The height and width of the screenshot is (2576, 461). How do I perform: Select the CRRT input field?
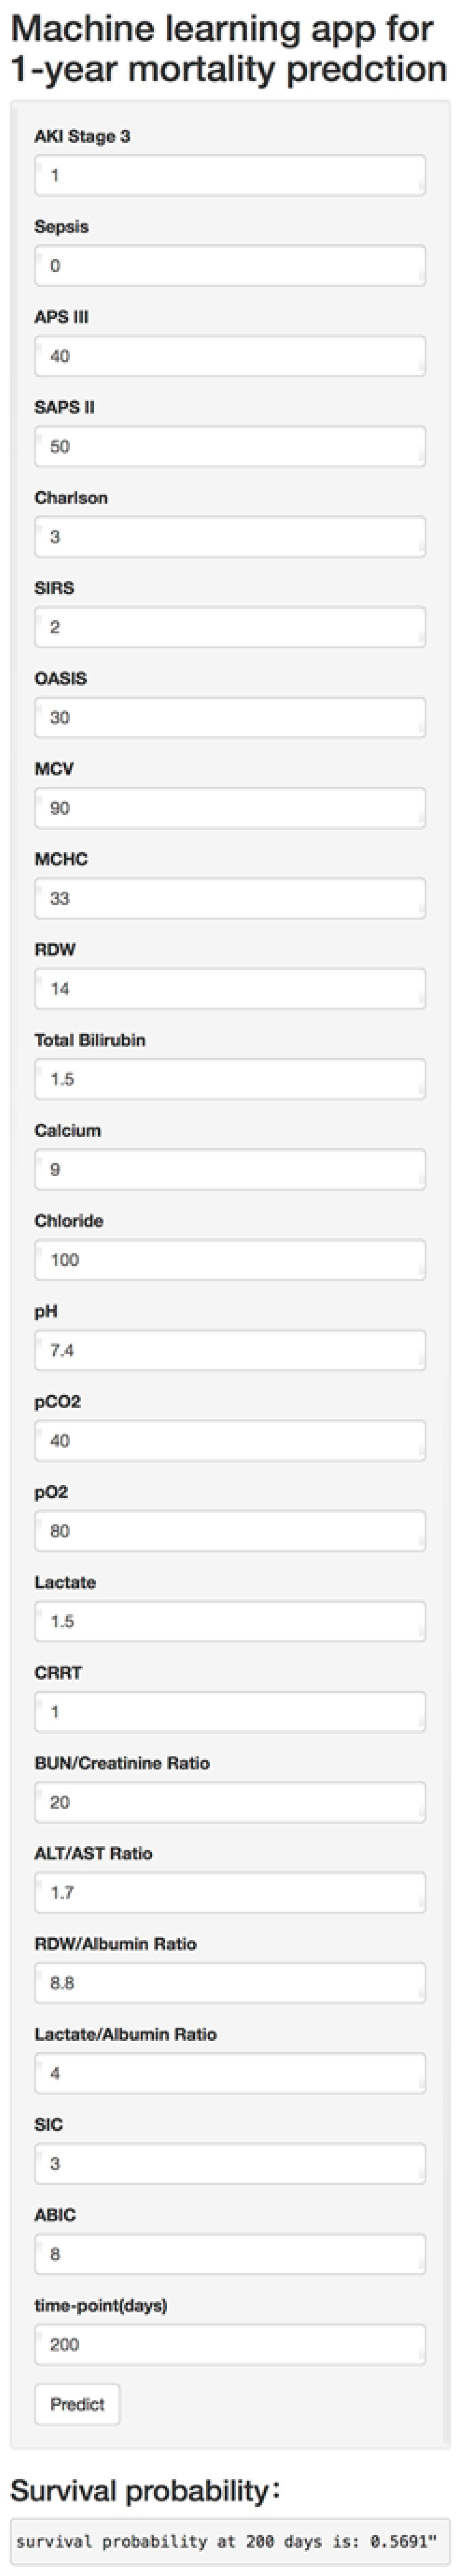(x=230, y=1712)
